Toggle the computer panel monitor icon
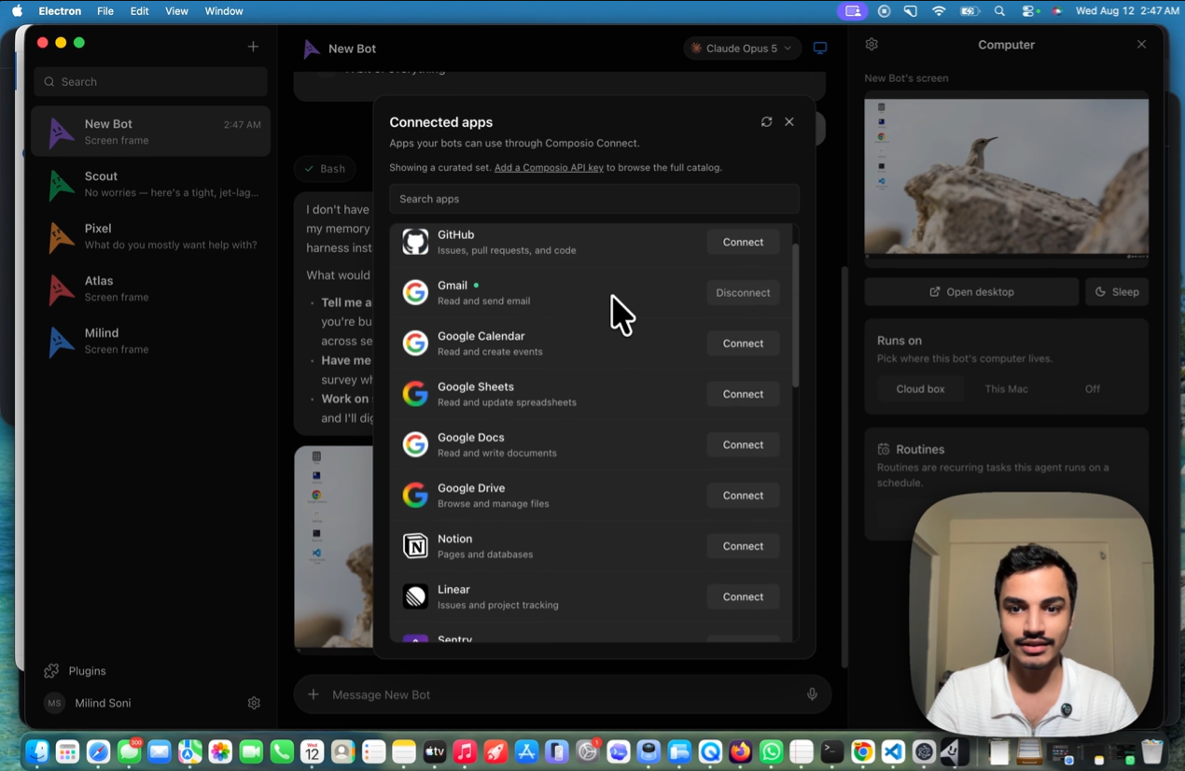1185x771 pixels. point(820,49)
